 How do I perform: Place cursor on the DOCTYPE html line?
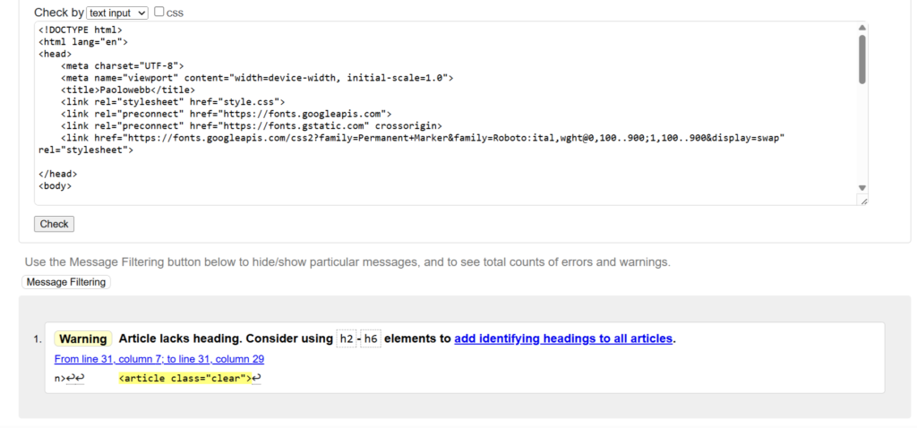80,30
